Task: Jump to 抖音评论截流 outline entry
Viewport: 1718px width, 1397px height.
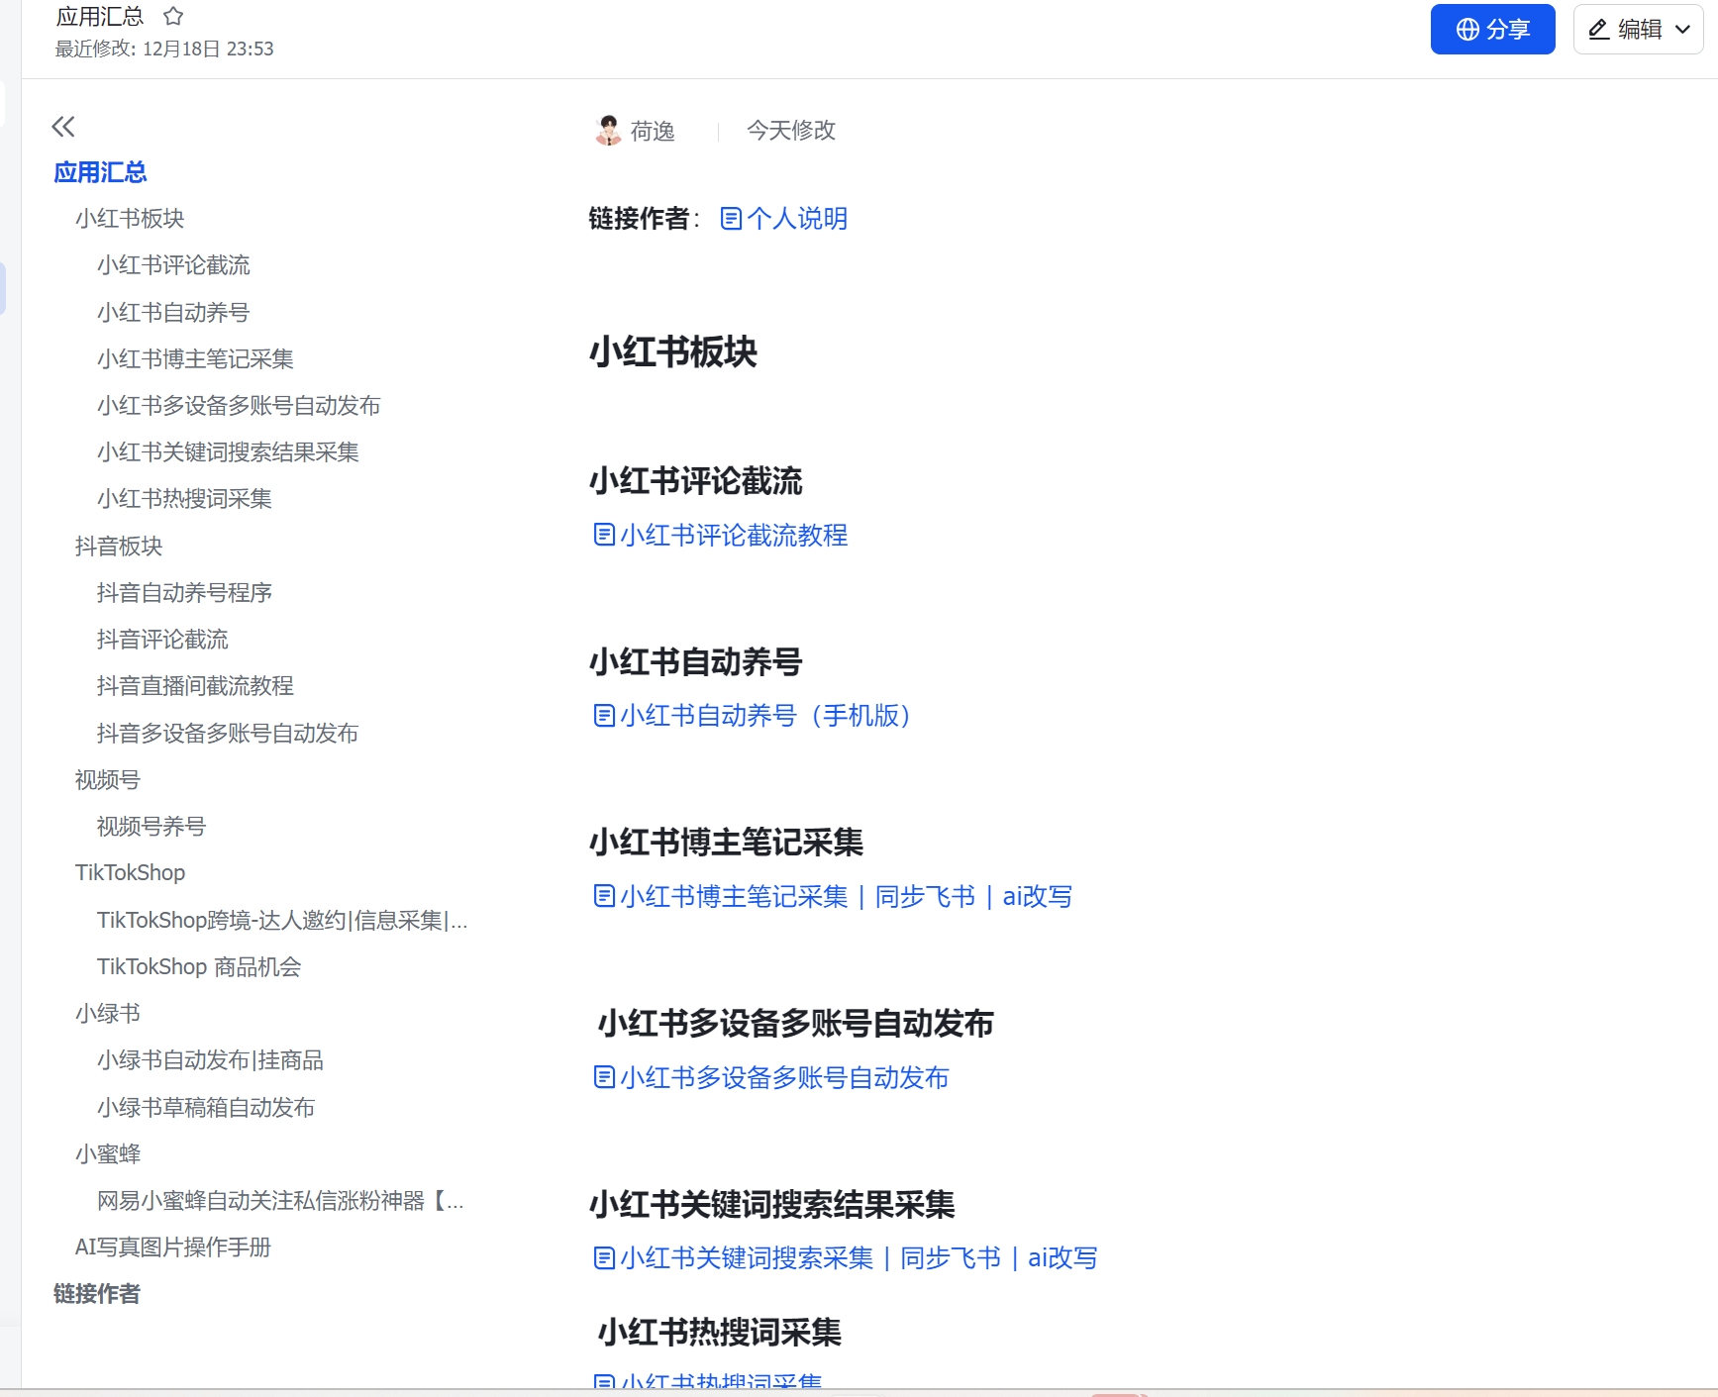Action: 162,639
